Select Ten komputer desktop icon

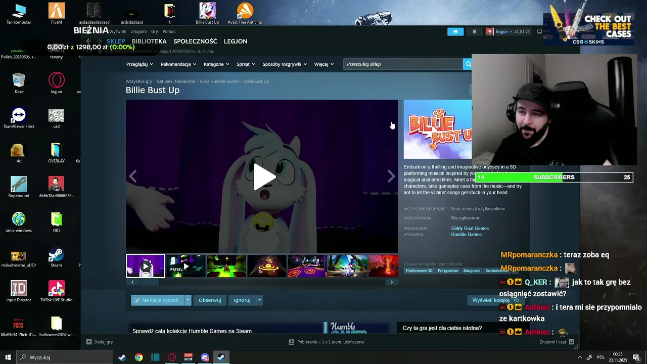click(19, 14)
